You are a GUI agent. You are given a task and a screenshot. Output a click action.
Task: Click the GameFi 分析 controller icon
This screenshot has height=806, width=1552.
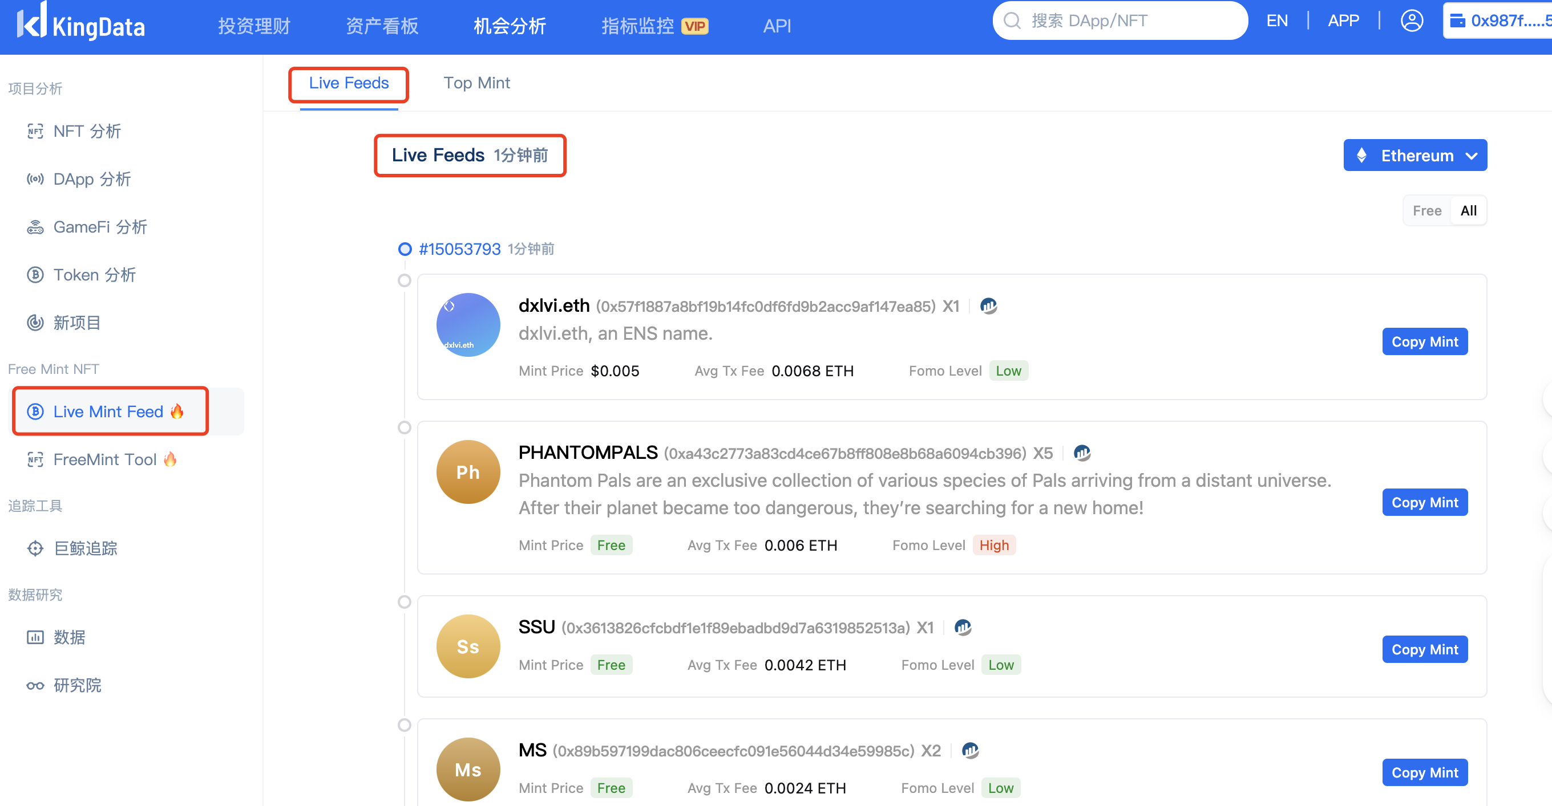coord(35,227)
